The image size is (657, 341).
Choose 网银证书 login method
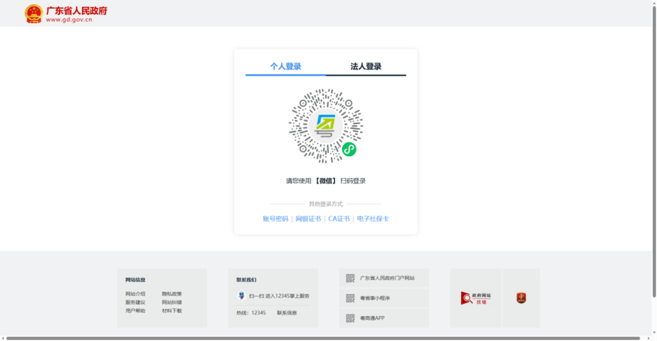coord(308,219)
